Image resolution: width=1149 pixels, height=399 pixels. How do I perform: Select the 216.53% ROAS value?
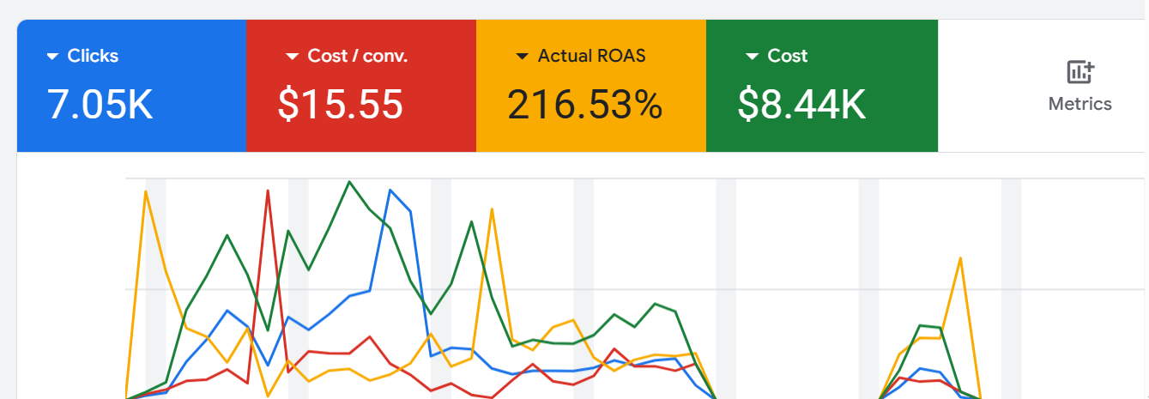click(585, 104)
